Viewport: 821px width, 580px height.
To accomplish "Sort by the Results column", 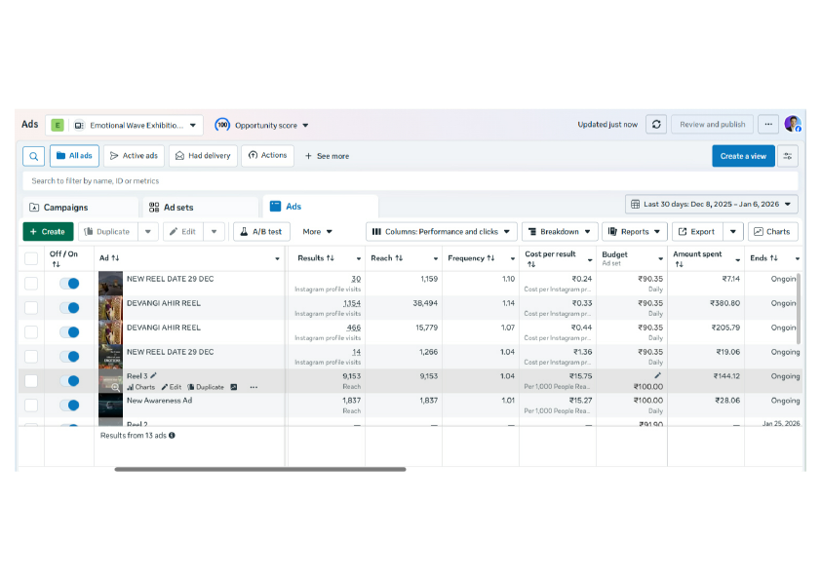I will tap(330, 258).
